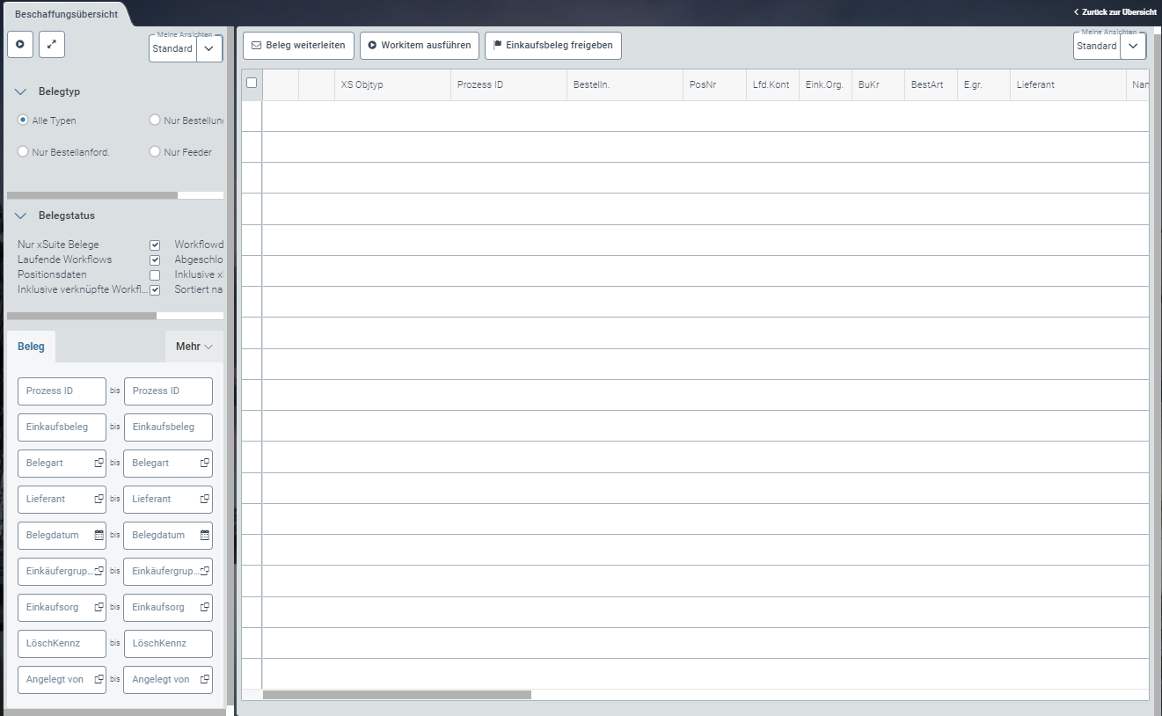
Task: Collapse the Belegstatus section
Action: click(21, 216)
